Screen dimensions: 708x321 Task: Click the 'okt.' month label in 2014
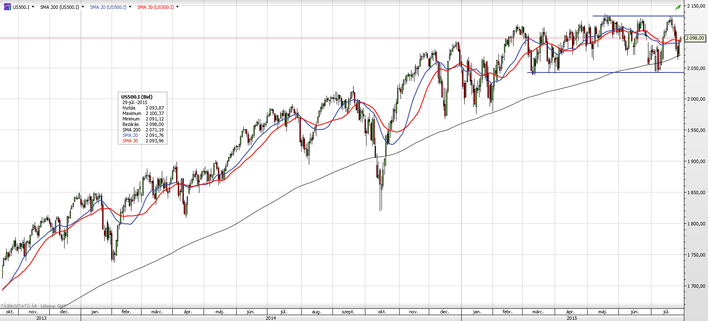pyautogui.click(x=382, y=312)
